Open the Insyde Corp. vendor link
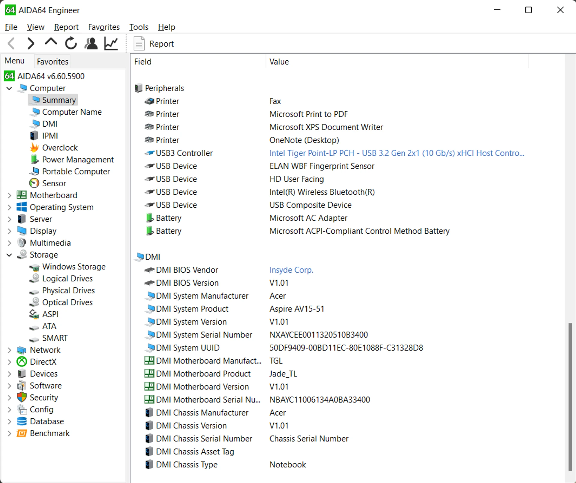 point(291,270)
